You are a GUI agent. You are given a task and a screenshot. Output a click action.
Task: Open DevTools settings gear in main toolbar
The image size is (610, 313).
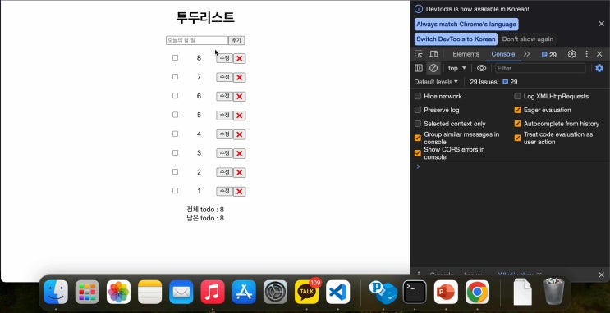[x=571, y=54]
